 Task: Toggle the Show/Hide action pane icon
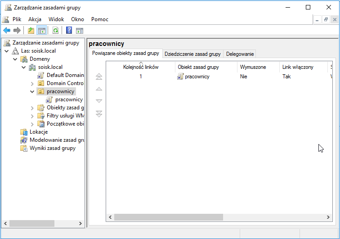[x=80, y=31]
